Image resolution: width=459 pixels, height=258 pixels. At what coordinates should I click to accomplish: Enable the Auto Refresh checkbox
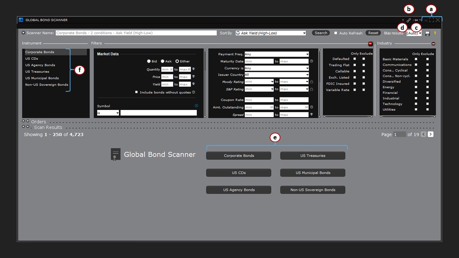click(x=336, y=33)
